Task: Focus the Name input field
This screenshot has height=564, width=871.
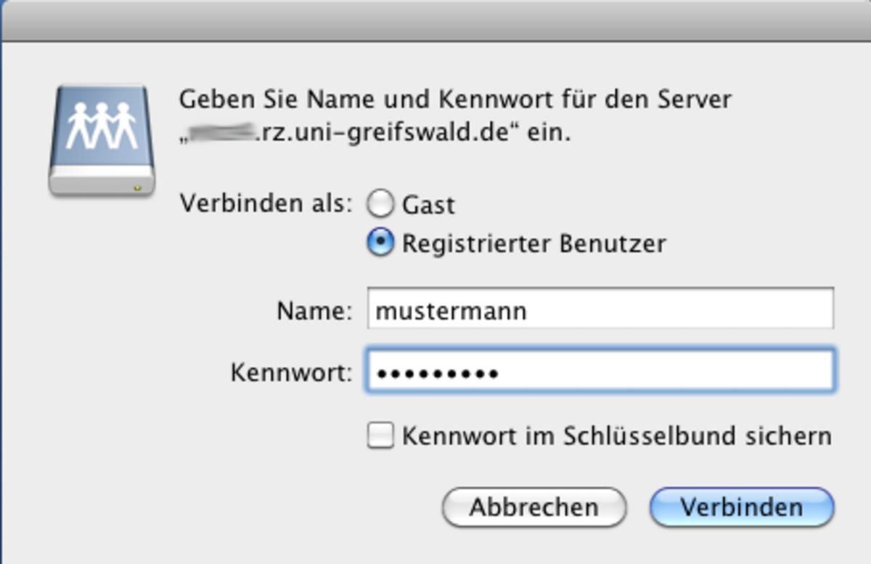Action: 600,310
